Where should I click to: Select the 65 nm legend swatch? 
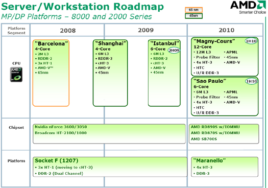[193, 10]
